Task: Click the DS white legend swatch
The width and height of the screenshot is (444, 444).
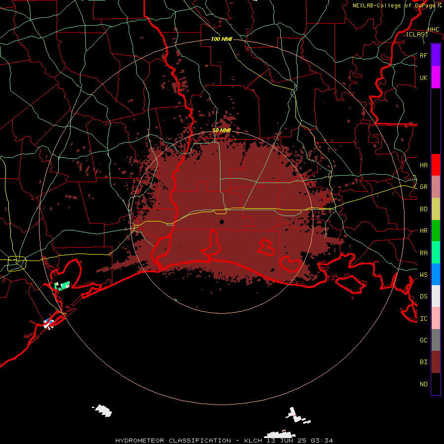Action: 436,296
